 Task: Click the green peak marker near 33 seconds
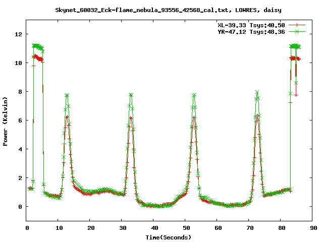(x=131, y=95)
